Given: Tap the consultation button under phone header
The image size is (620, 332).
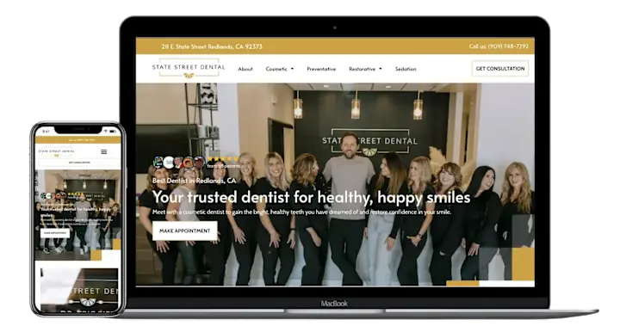Looking at the screenshot, I should tap(79, 163).
